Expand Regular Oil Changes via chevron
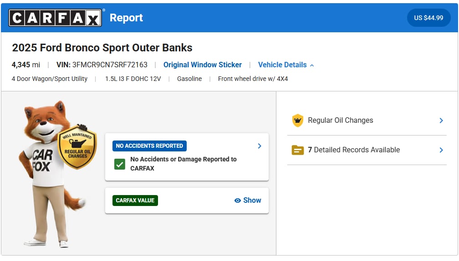Image resolution: width=459 pixels, height=261 pixels. click(441, 120)
